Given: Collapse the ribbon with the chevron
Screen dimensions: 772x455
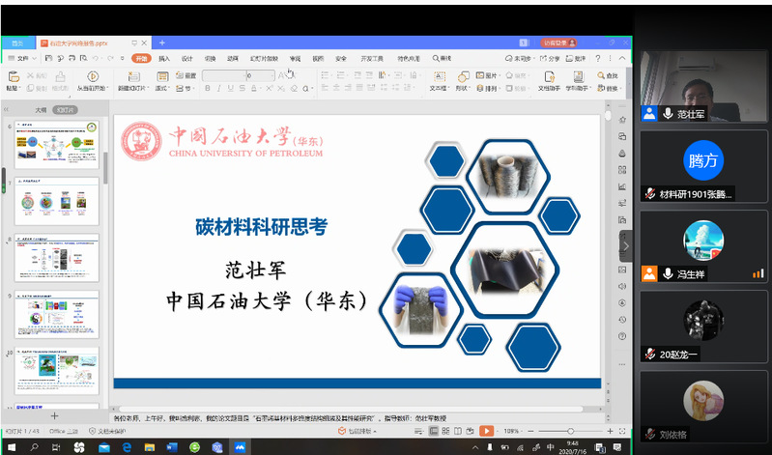Looking at the screenshot, I should [x=622, y=58].
